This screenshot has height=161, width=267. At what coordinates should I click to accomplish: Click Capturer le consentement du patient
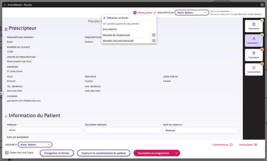(x=104, y=153)
